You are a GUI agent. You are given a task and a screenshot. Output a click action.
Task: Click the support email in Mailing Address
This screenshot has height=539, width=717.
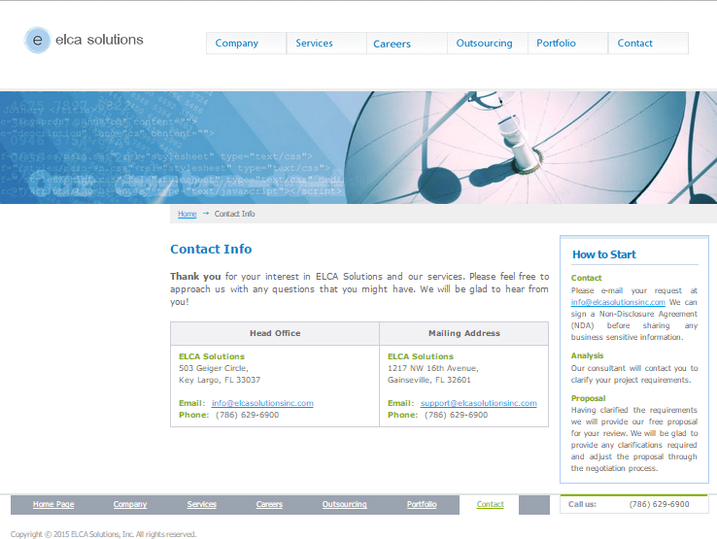(x=478, y=403)
